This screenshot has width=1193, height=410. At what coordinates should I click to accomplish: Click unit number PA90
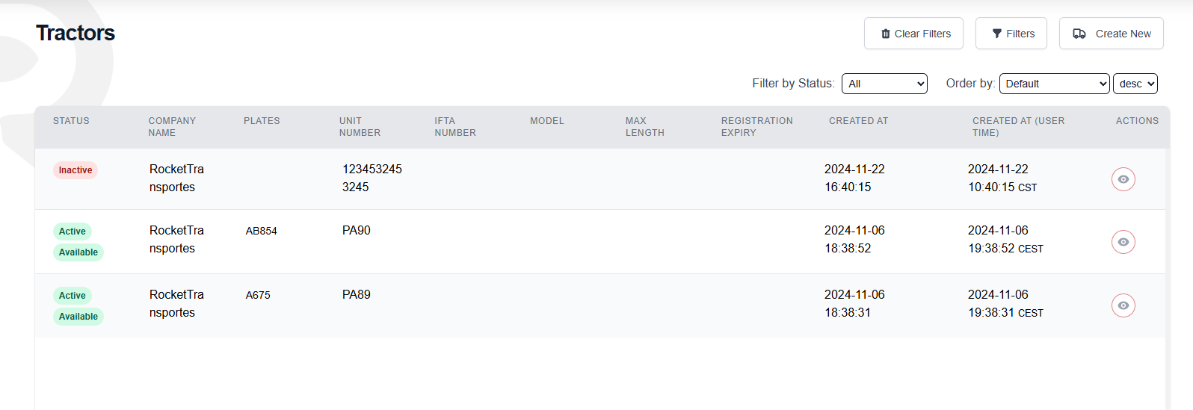pos(357,231)
